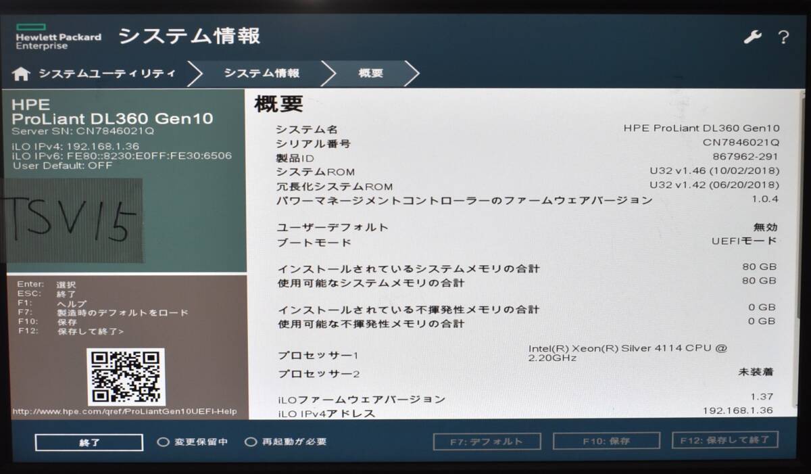Image resolution: width=811 pixels, height=474 pixels.
Task: Click the 使用可能なシステムメモリの合計 row
Action: point(527,281)
